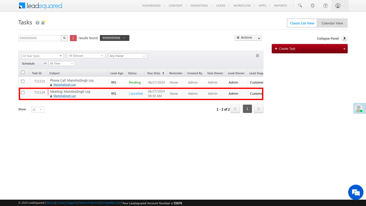This screenshot has height=206, width=366.
Task: Open the global search magnifier icon
Action: click(300, 6)
